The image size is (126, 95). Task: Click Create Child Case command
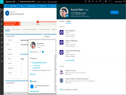pos(30,6)
